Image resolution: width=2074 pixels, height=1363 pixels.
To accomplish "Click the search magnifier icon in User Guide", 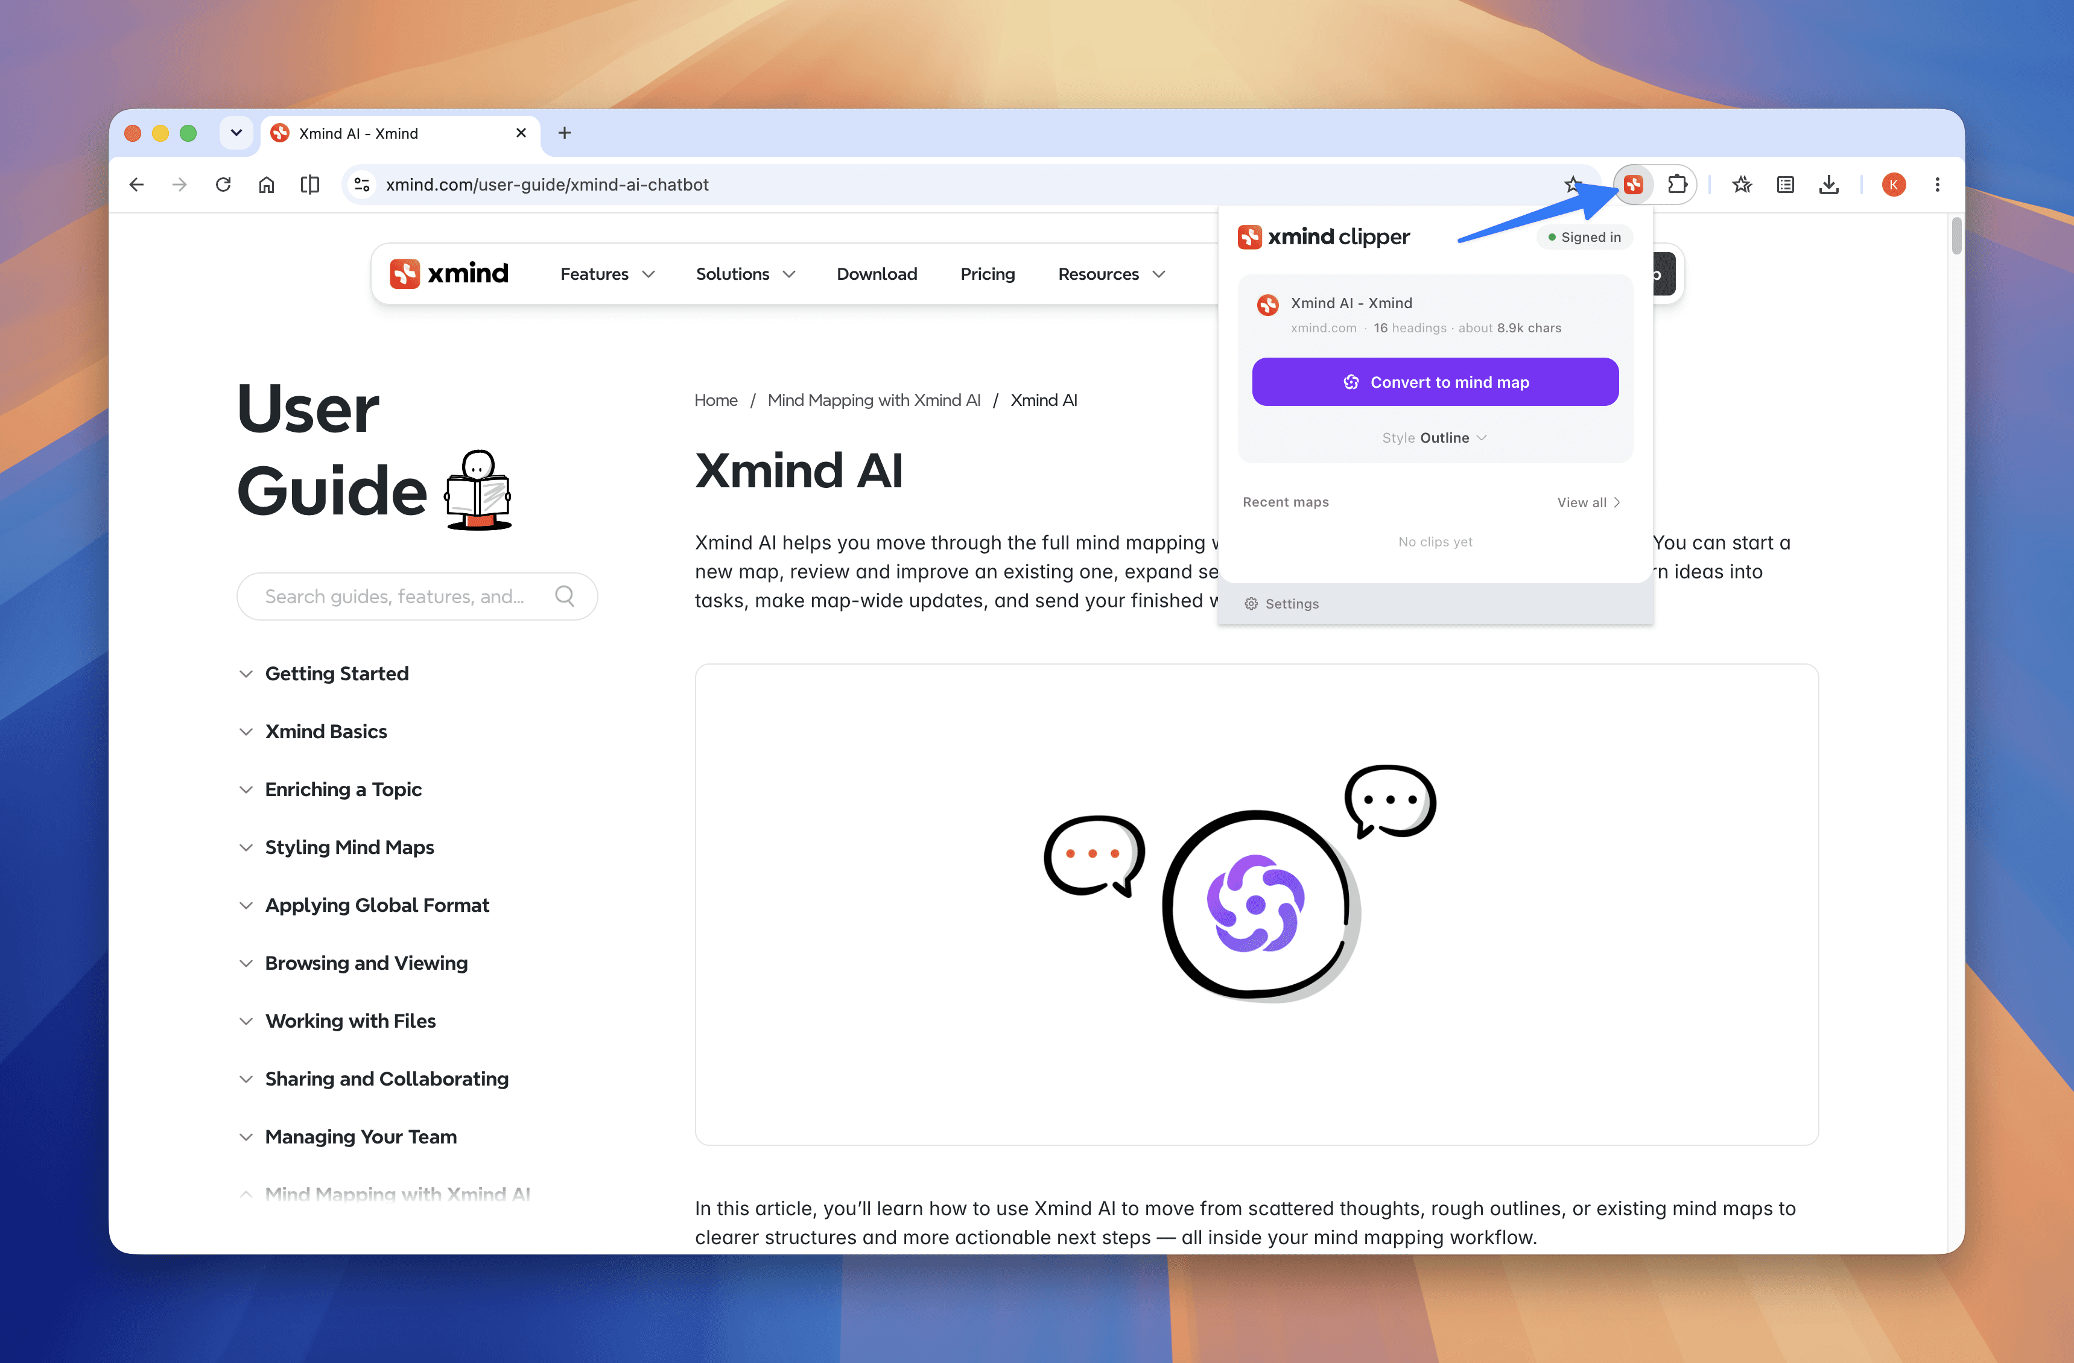I will 565,596.
